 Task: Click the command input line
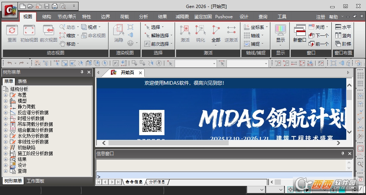click(x=224, y=176)
